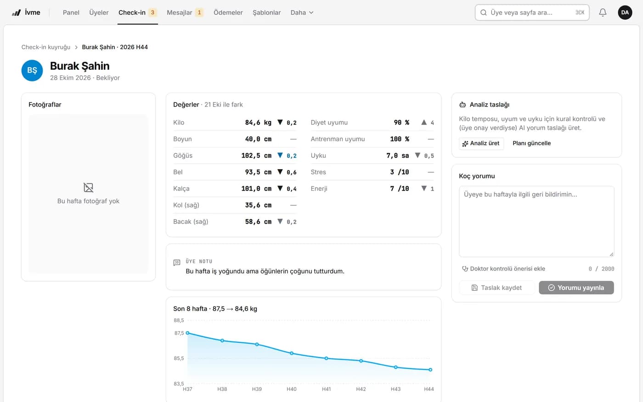Screen dimensions: 643x402
Task: Open the Üyeler tab
Action: click(x=99, y=12)
